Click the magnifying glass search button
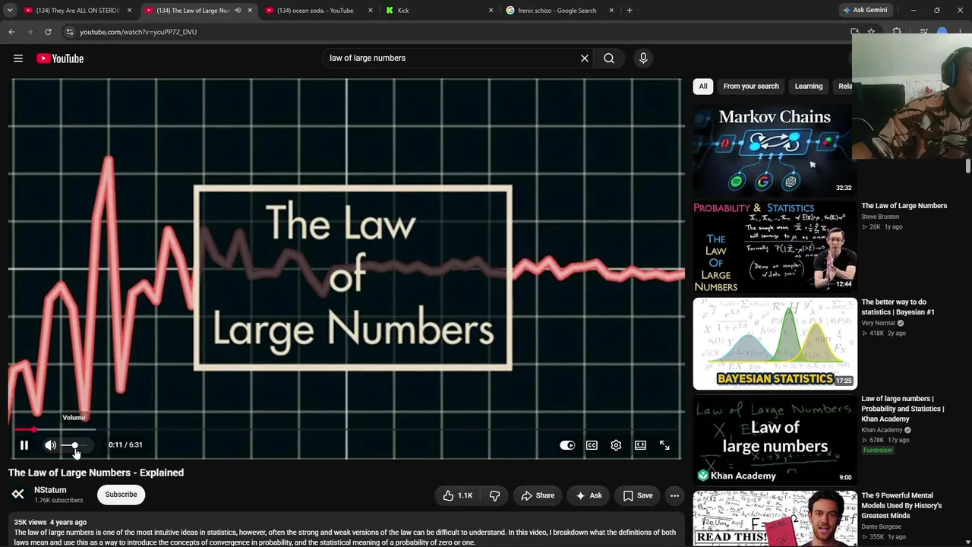 (x=609, y=58)
